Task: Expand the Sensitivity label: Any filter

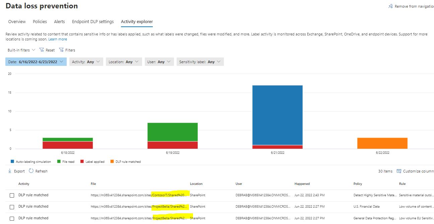Action: coord(200,62)
